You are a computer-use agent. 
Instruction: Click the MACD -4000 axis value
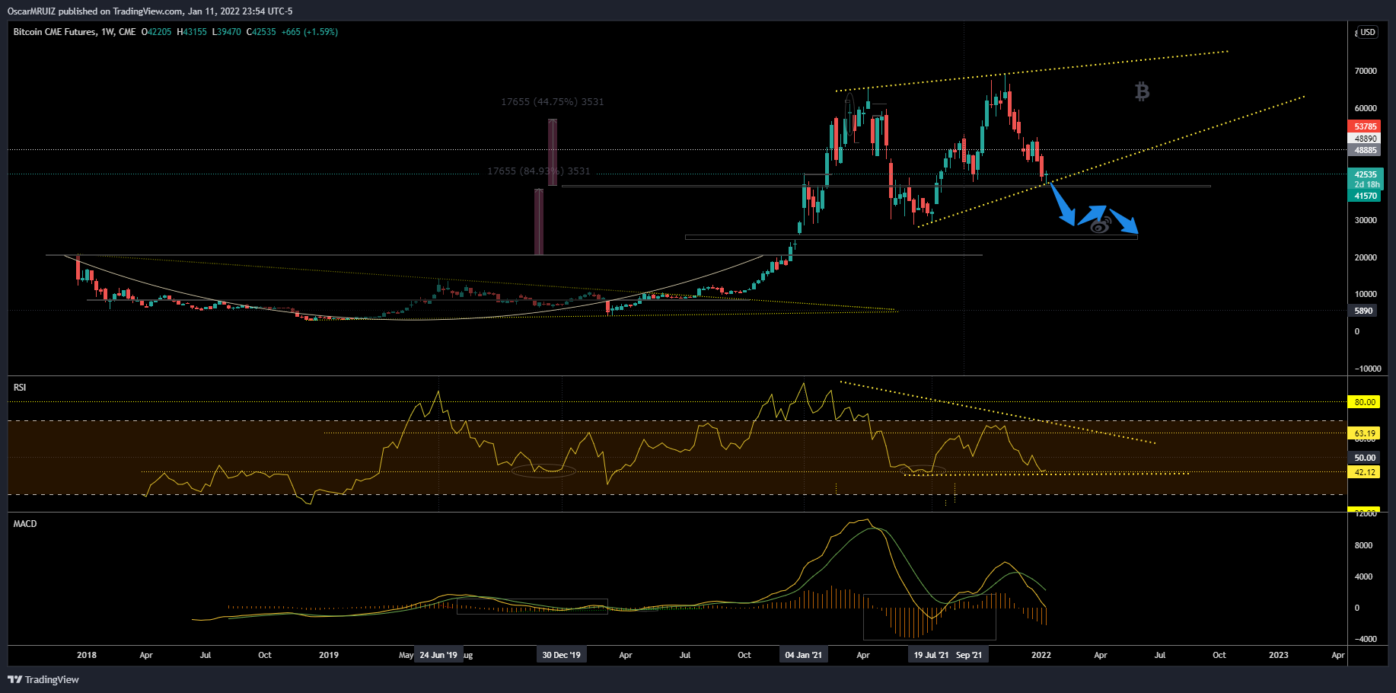(x=1365, y=639)
